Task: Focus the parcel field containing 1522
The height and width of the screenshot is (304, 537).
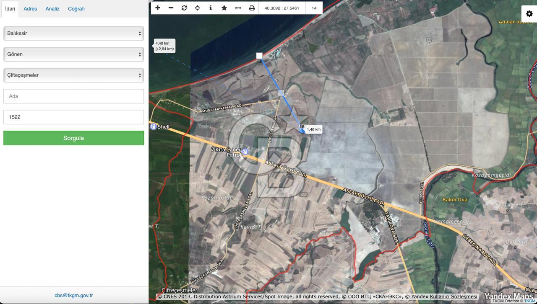Action: pyautogui.click(x=73, y=117)
